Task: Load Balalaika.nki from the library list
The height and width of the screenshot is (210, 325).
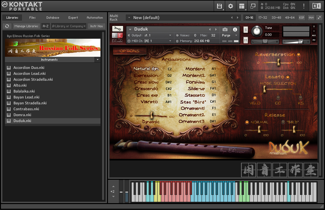Action: [x=24, y=91]
